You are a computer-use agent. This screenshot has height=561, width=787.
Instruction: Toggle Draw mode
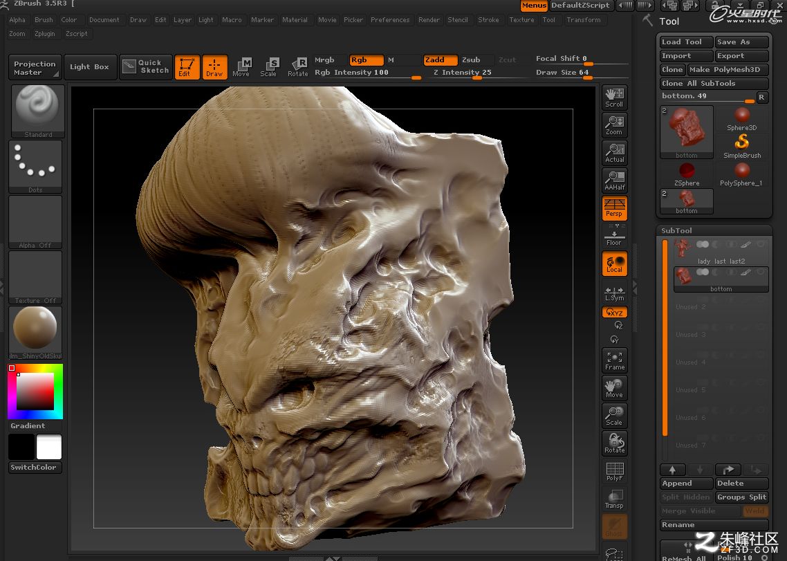[215, 67]
